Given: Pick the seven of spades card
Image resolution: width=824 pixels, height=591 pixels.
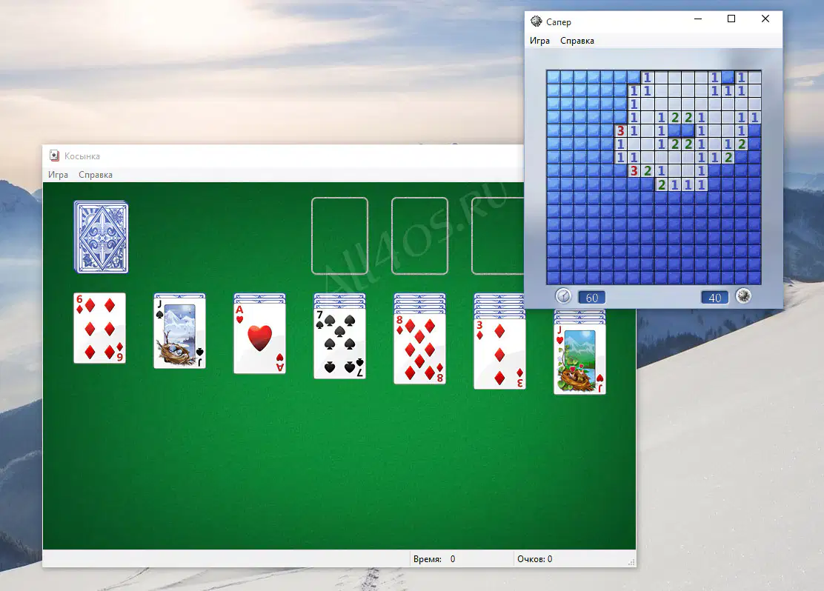Looking at the screenshot, I should (339, 344).
